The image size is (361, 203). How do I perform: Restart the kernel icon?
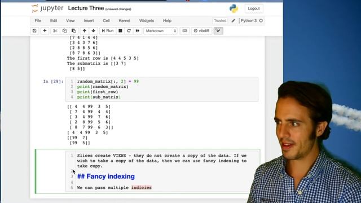coord(129,30)
